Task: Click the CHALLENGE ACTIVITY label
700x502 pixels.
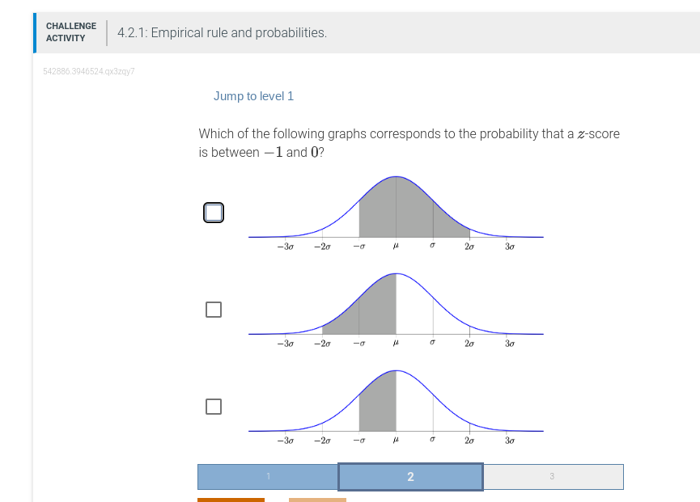Action: click(70, 32)
